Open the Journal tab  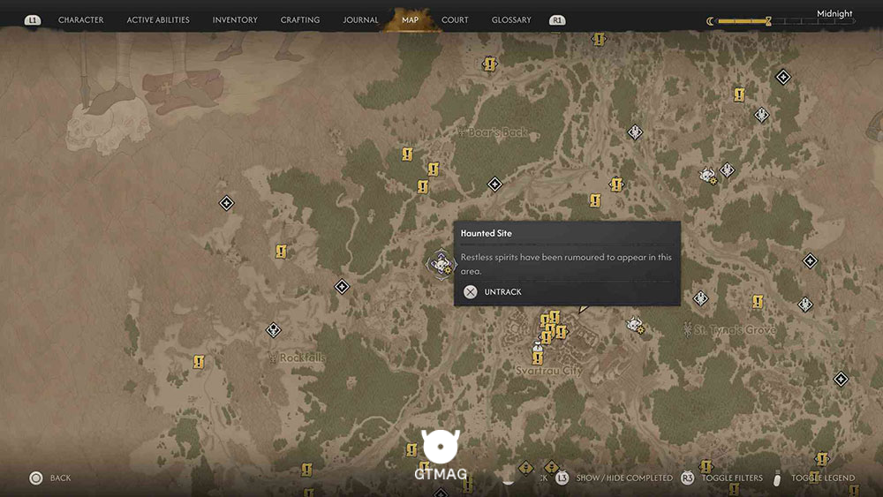(360, 19)
